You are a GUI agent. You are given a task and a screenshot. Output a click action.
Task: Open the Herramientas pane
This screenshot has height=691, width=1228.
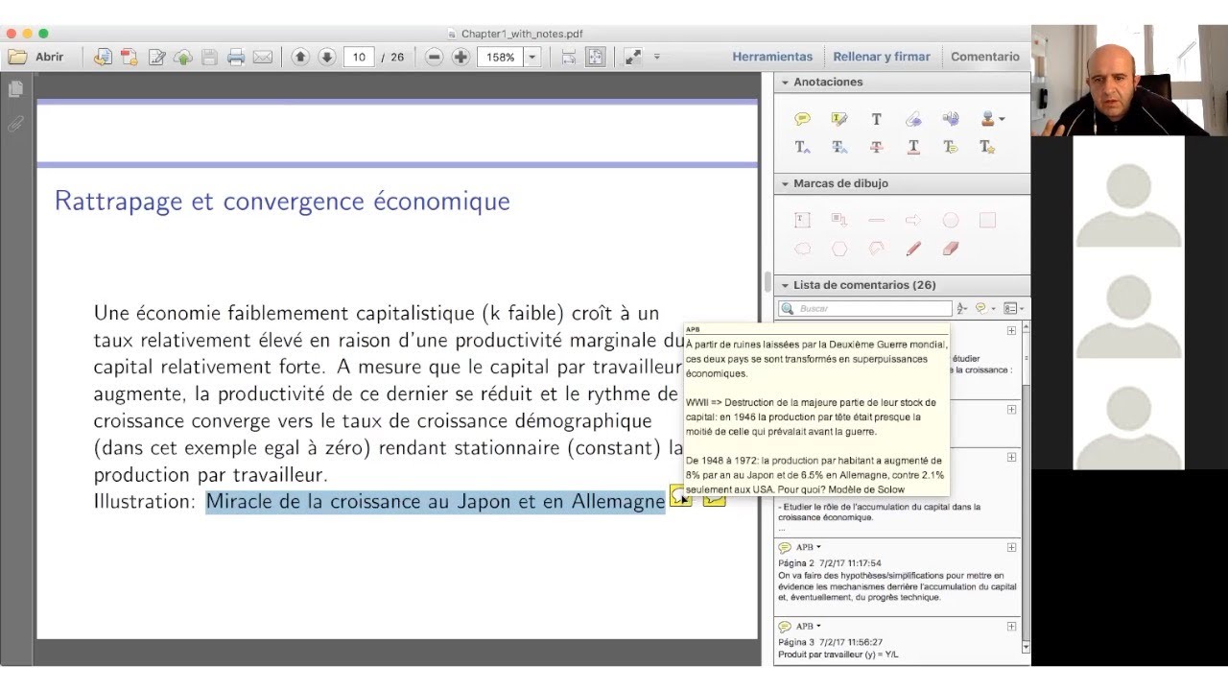coord(772,57)
